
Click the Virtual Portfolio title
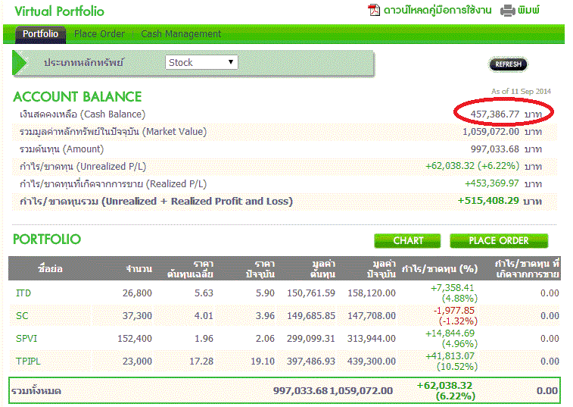60,11
